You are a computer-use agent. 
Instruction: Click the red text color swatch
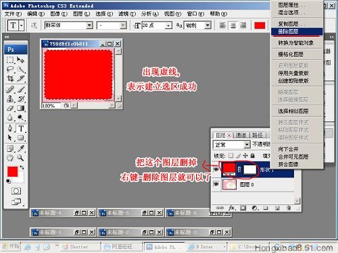tap(260, 26)
